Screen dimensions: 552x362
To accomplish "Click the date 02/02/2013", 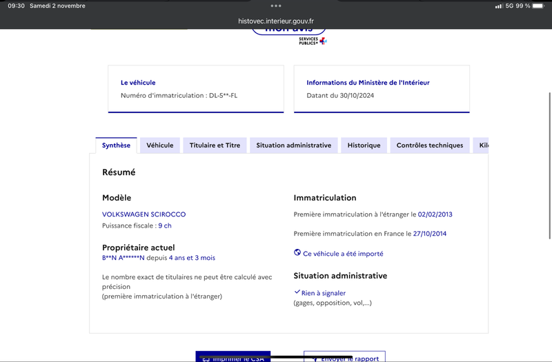I will (435, 214).
